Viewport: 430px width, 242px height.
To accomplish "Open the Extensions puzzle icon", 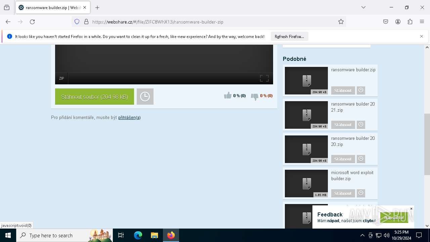I will [410, 22].
